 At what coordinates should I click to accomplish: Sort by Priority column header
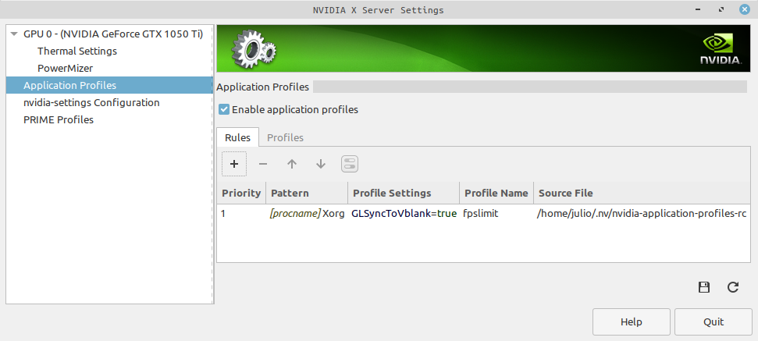[241, 194]
